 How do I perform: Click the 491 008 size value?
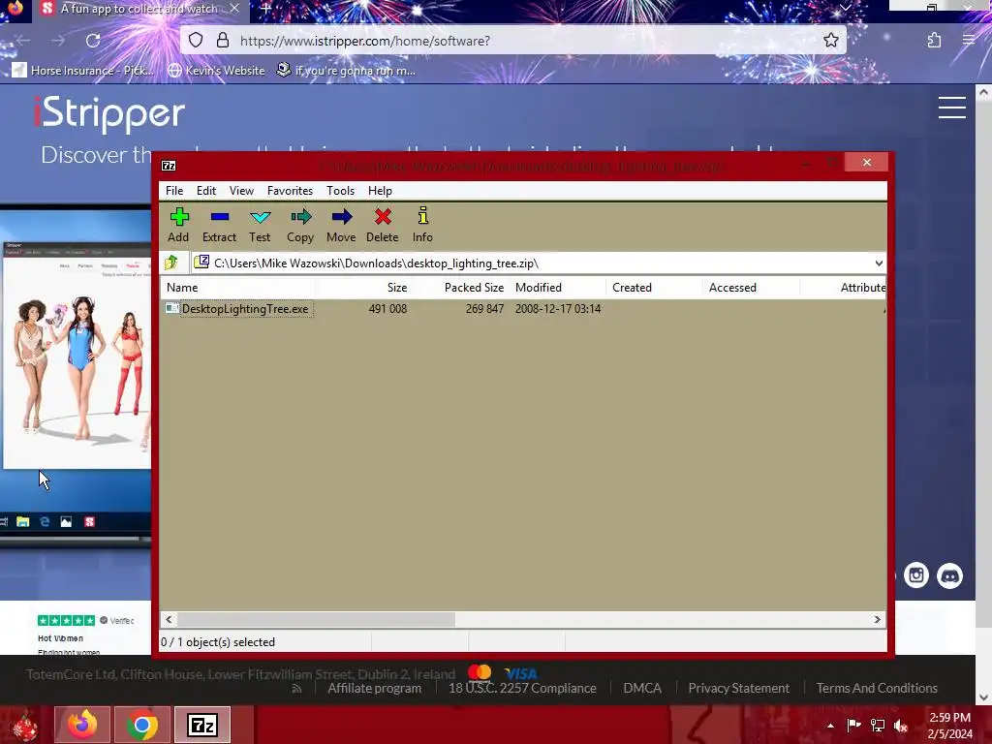click(387, 309)
